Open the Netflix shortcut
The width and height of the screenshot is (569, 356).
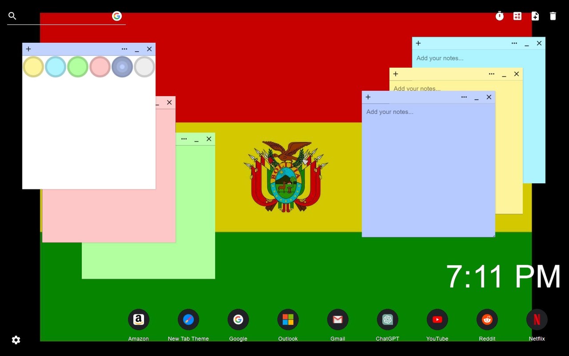coord(537,320)
